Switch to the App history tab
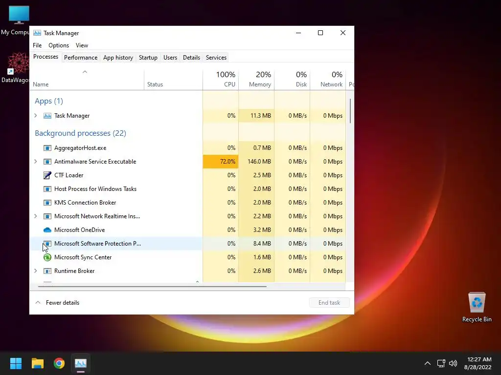 (x=118, y=58)
